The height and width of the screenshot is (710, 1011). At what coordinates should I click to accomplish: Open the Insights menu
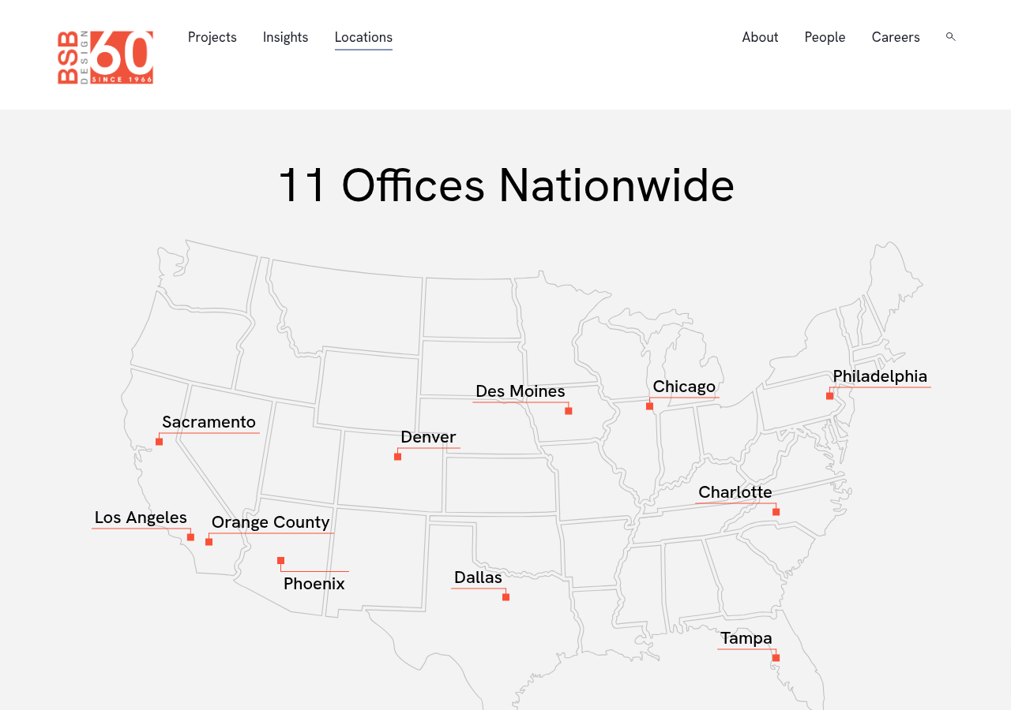285,35
